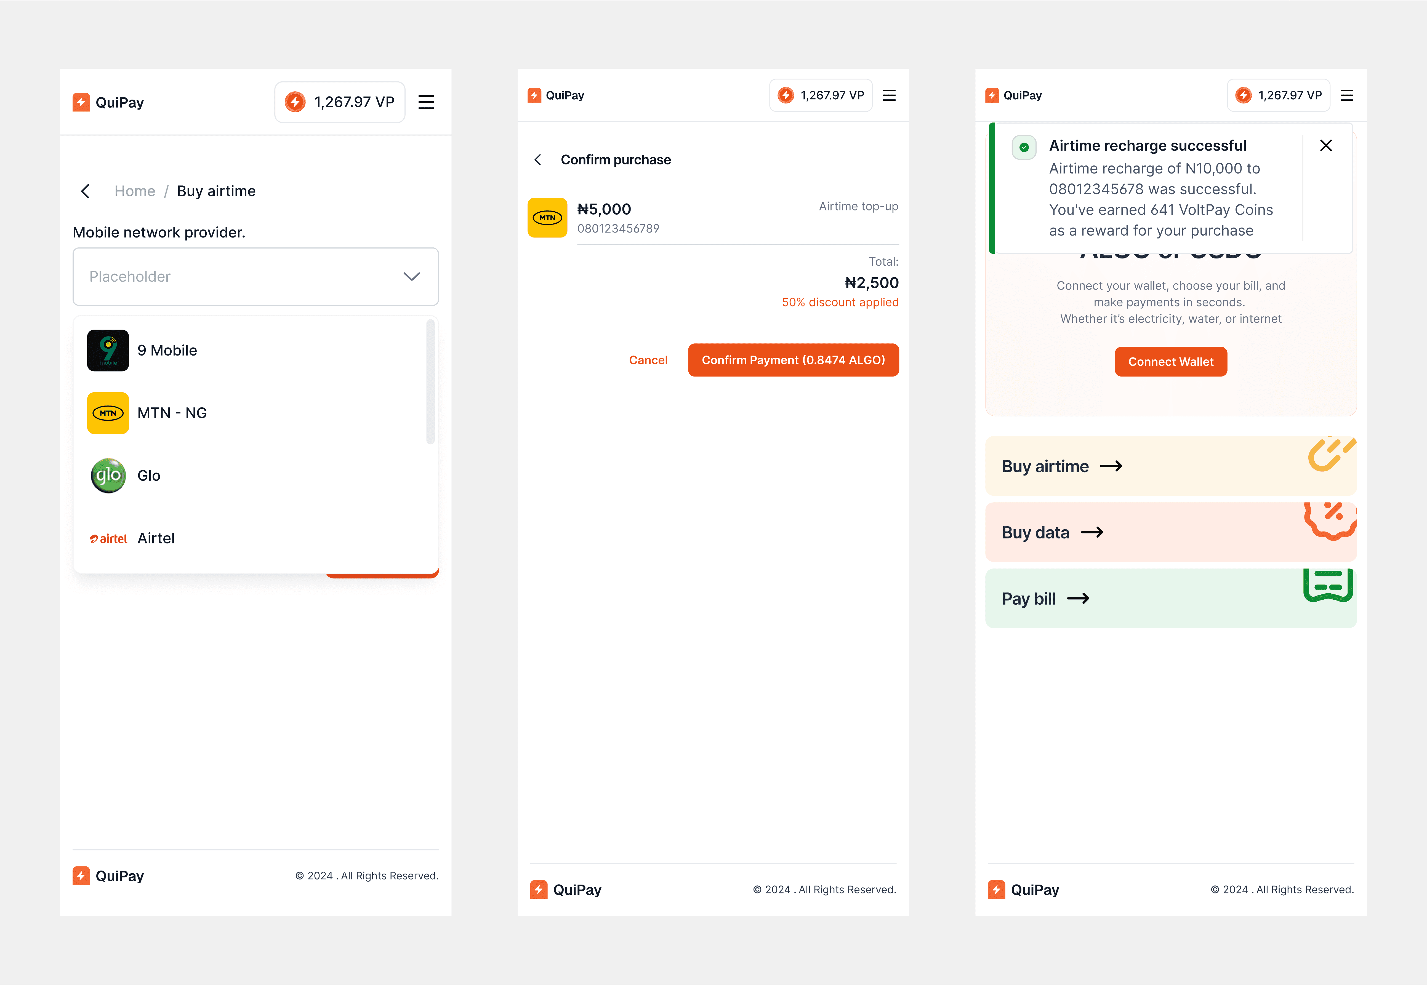This screenshot has width=1427, height=985.
Task: Select the 9 Mobile provider icon
Action: [x=108, y=350]
